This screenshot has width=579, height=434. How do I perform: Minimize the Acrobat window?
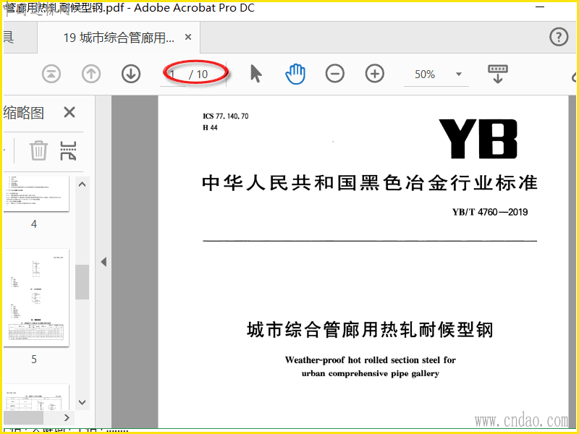[540, 7]
